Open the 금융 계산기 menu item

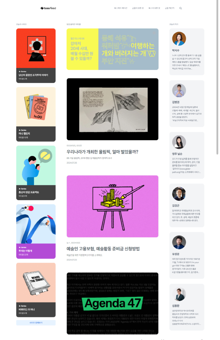click(x=170, y=8)
